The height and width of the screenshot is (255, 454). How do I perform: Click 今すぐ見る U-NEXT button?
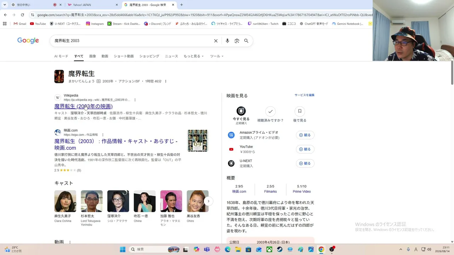point(241,115)
